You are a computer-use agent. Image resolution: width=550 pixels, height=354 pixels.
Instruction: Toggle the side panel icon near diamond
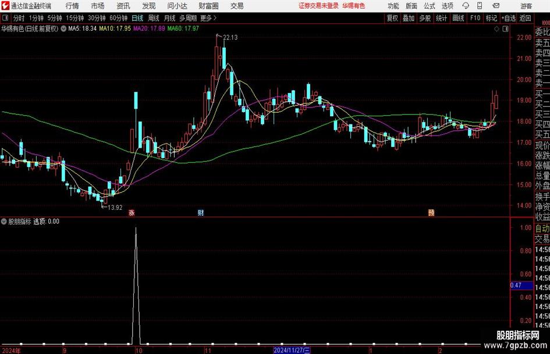[505, 29]
